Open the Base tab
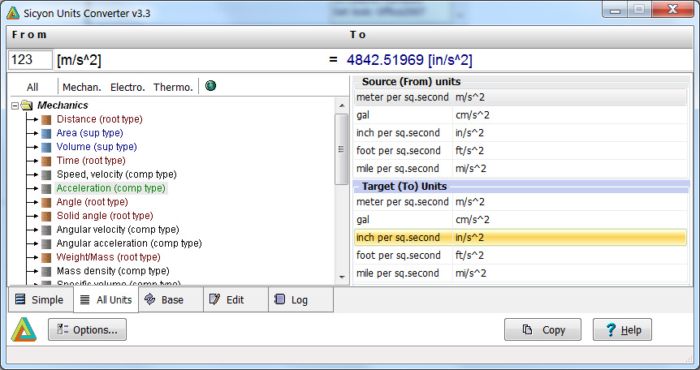This screenshot has height=370, width=700. coord(171,300)
